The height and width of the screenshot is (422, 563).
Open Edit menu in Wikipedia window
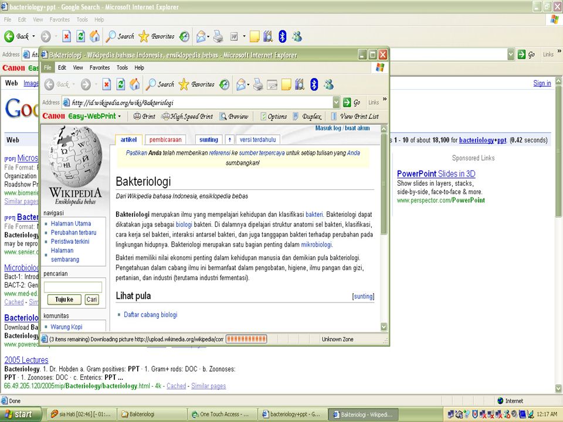pyautogui.click(x=62, y=67)
